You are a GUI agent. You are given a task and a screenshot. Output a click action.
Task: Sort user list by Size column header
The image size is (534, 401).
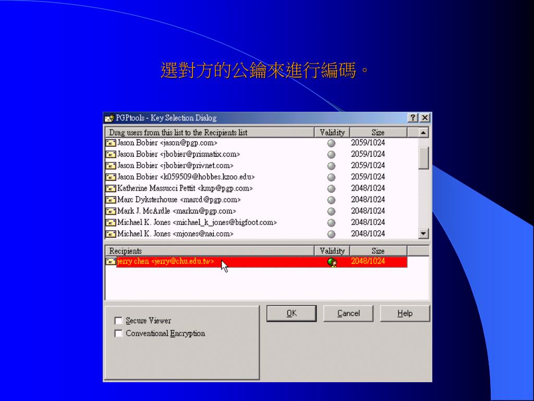point(379,132)
